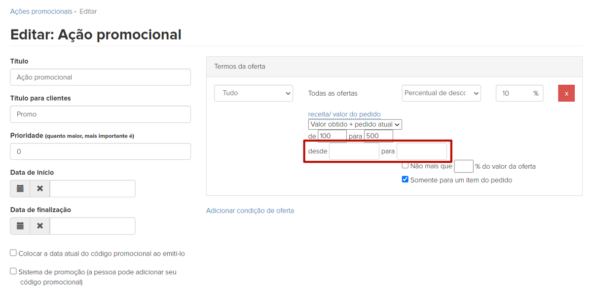Open the start date calendar picker
The image size is (592, 290).
(20, 188)
